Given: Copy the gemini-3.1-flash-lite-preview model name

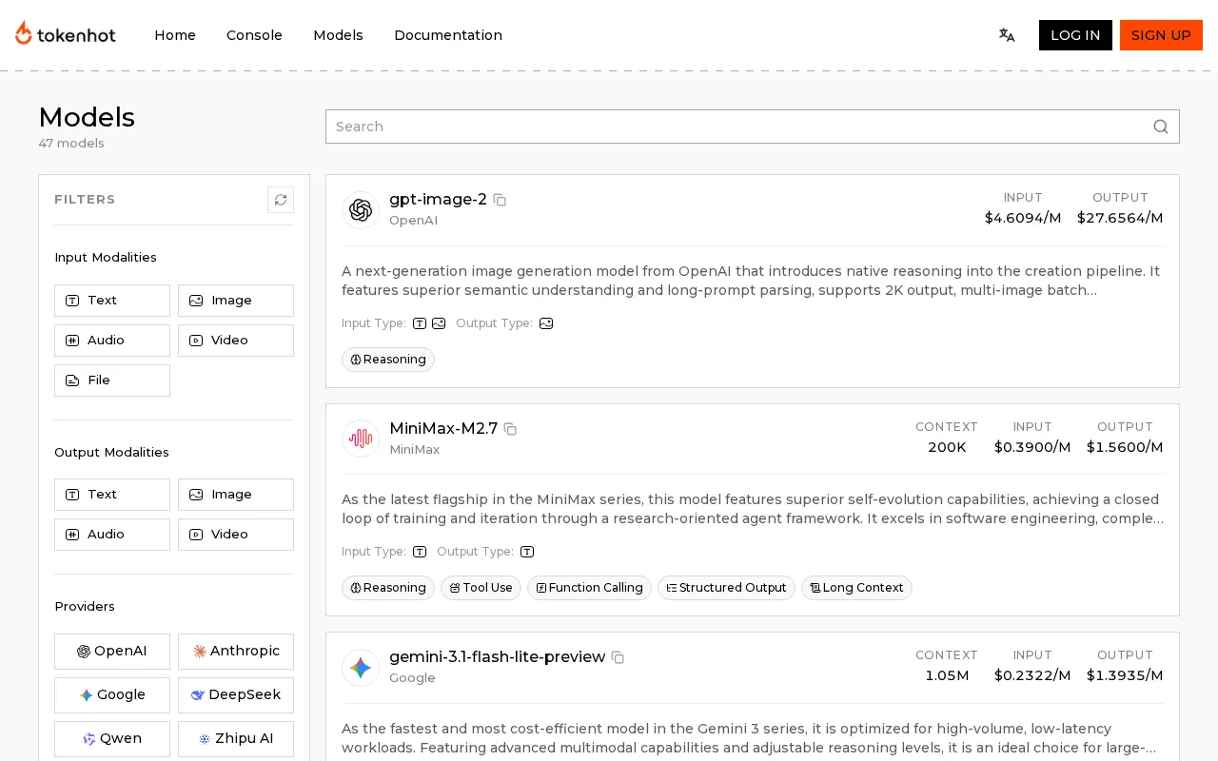Looking at the screenshot, I should tap(618, 657).
